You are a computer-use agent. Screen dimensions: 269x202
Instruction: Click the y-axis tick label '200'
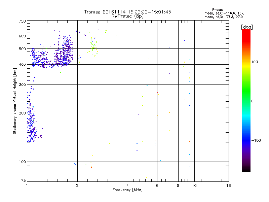pyautogui.click(x=22, y=113)
